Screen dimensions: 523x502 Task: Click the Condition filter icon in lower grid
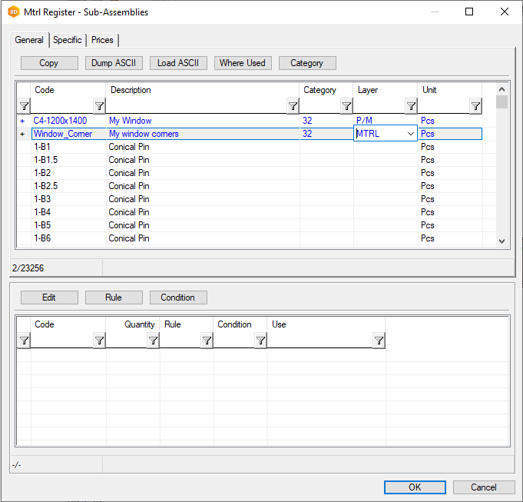260,341
